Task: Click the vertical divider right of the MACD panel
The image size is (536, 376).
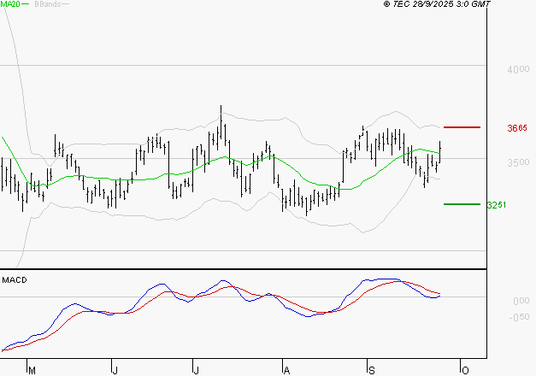Action: pos(486,314)
